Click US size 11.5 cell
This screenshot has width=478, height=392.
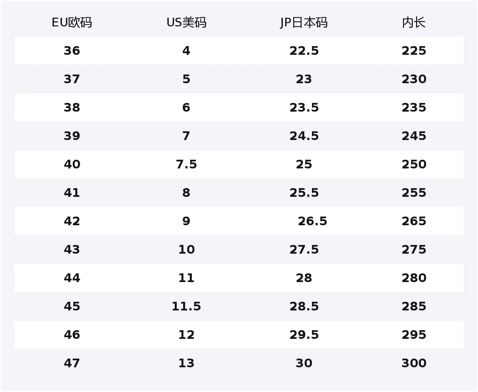pos(186,306)
